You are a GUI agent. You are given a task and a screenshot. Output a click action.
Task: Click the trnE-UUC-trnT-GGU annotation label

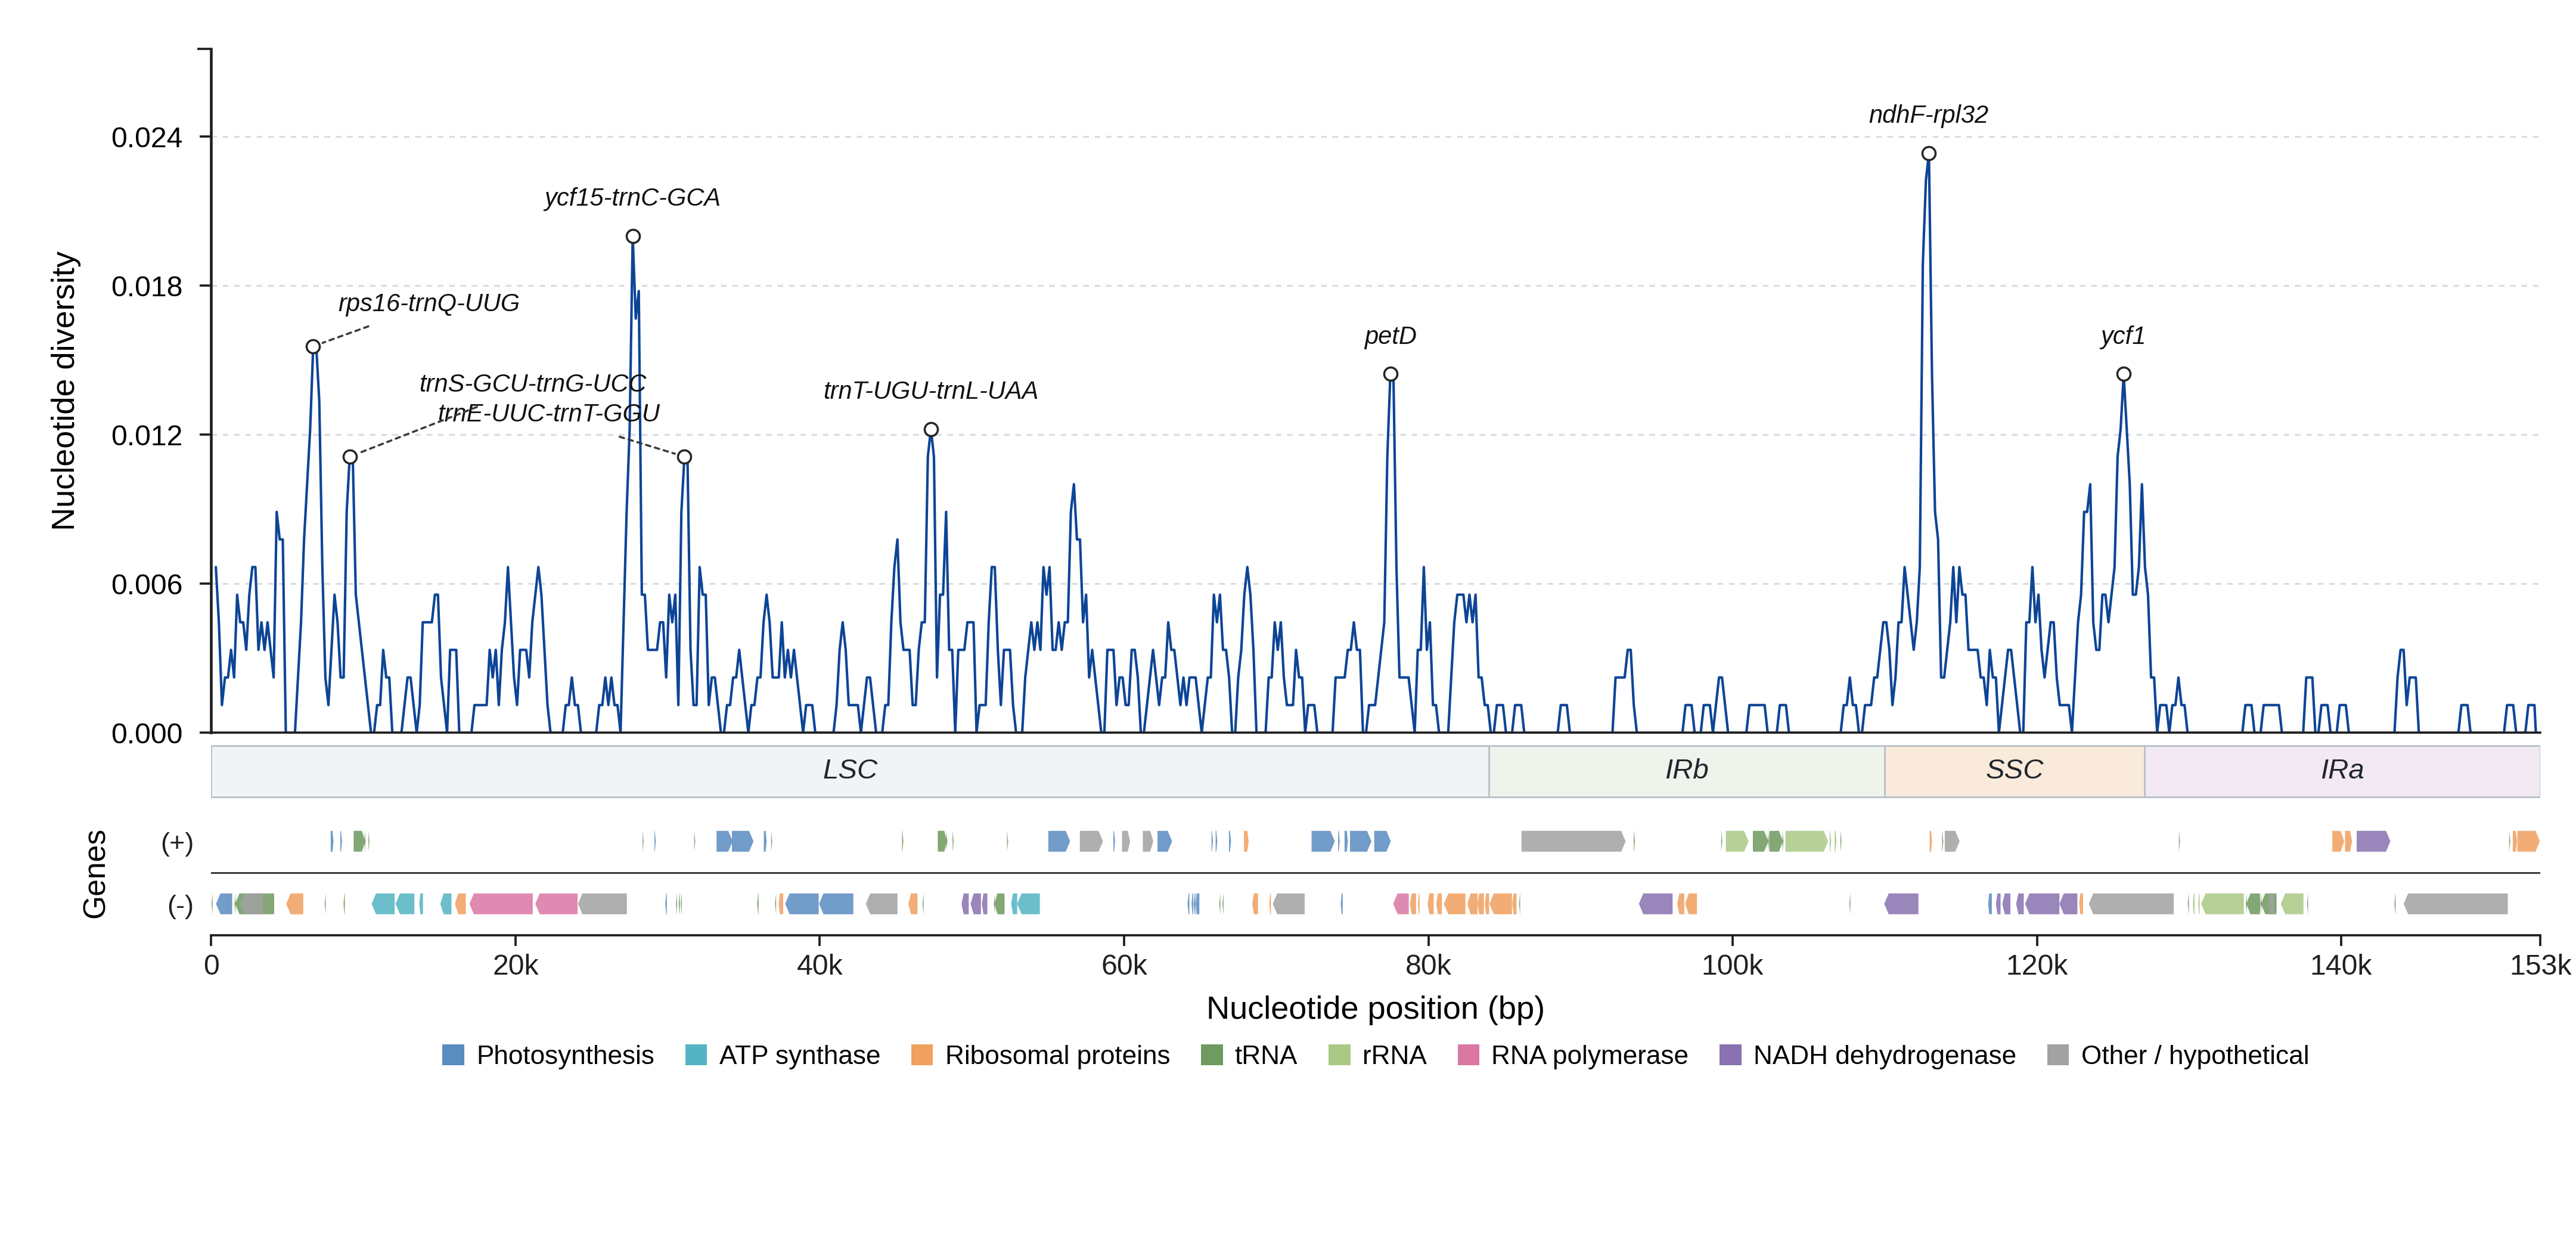[x=549, y=413]
